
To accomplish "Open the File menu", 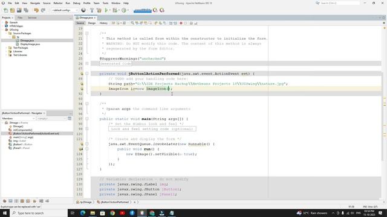I will [10, 3].
